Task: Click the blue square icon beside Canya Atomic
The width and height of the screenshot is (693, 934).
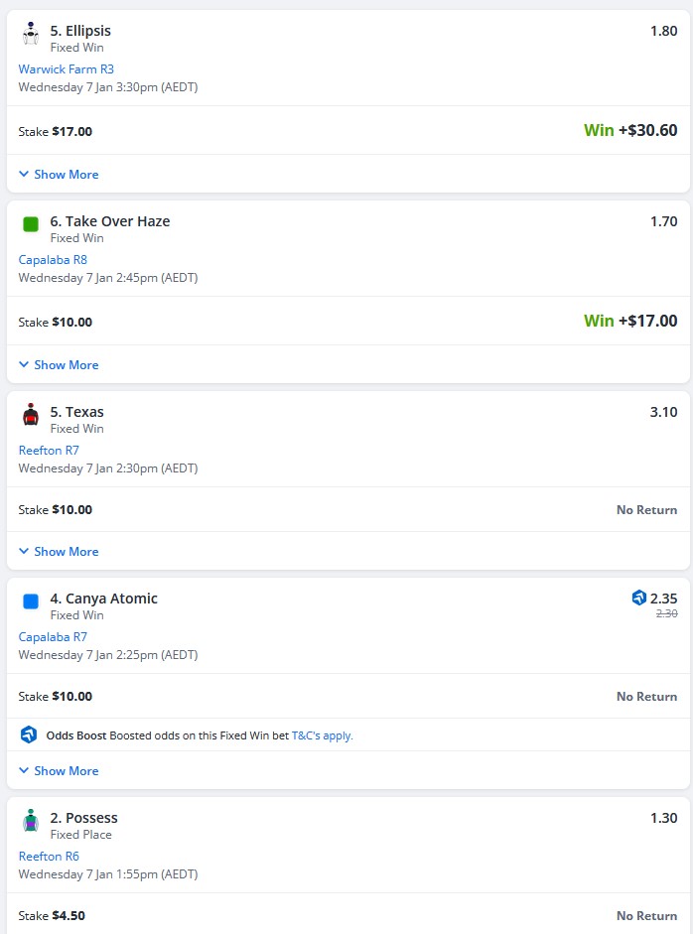Action: pos(31,601)
